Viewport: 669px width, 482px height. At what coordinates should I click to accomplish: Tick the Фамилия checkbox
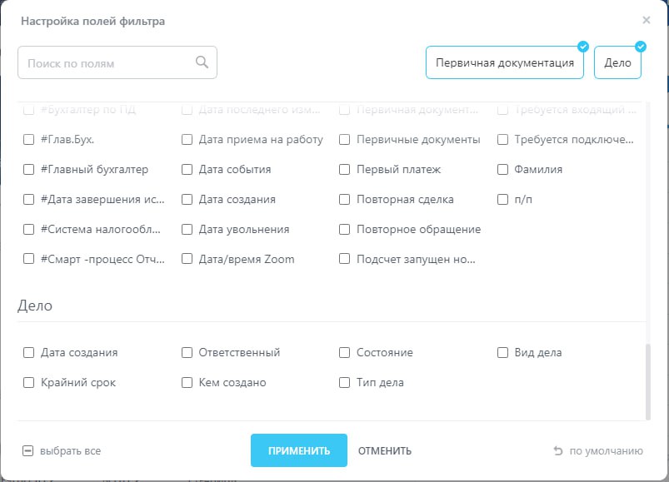tap(503, 170)
